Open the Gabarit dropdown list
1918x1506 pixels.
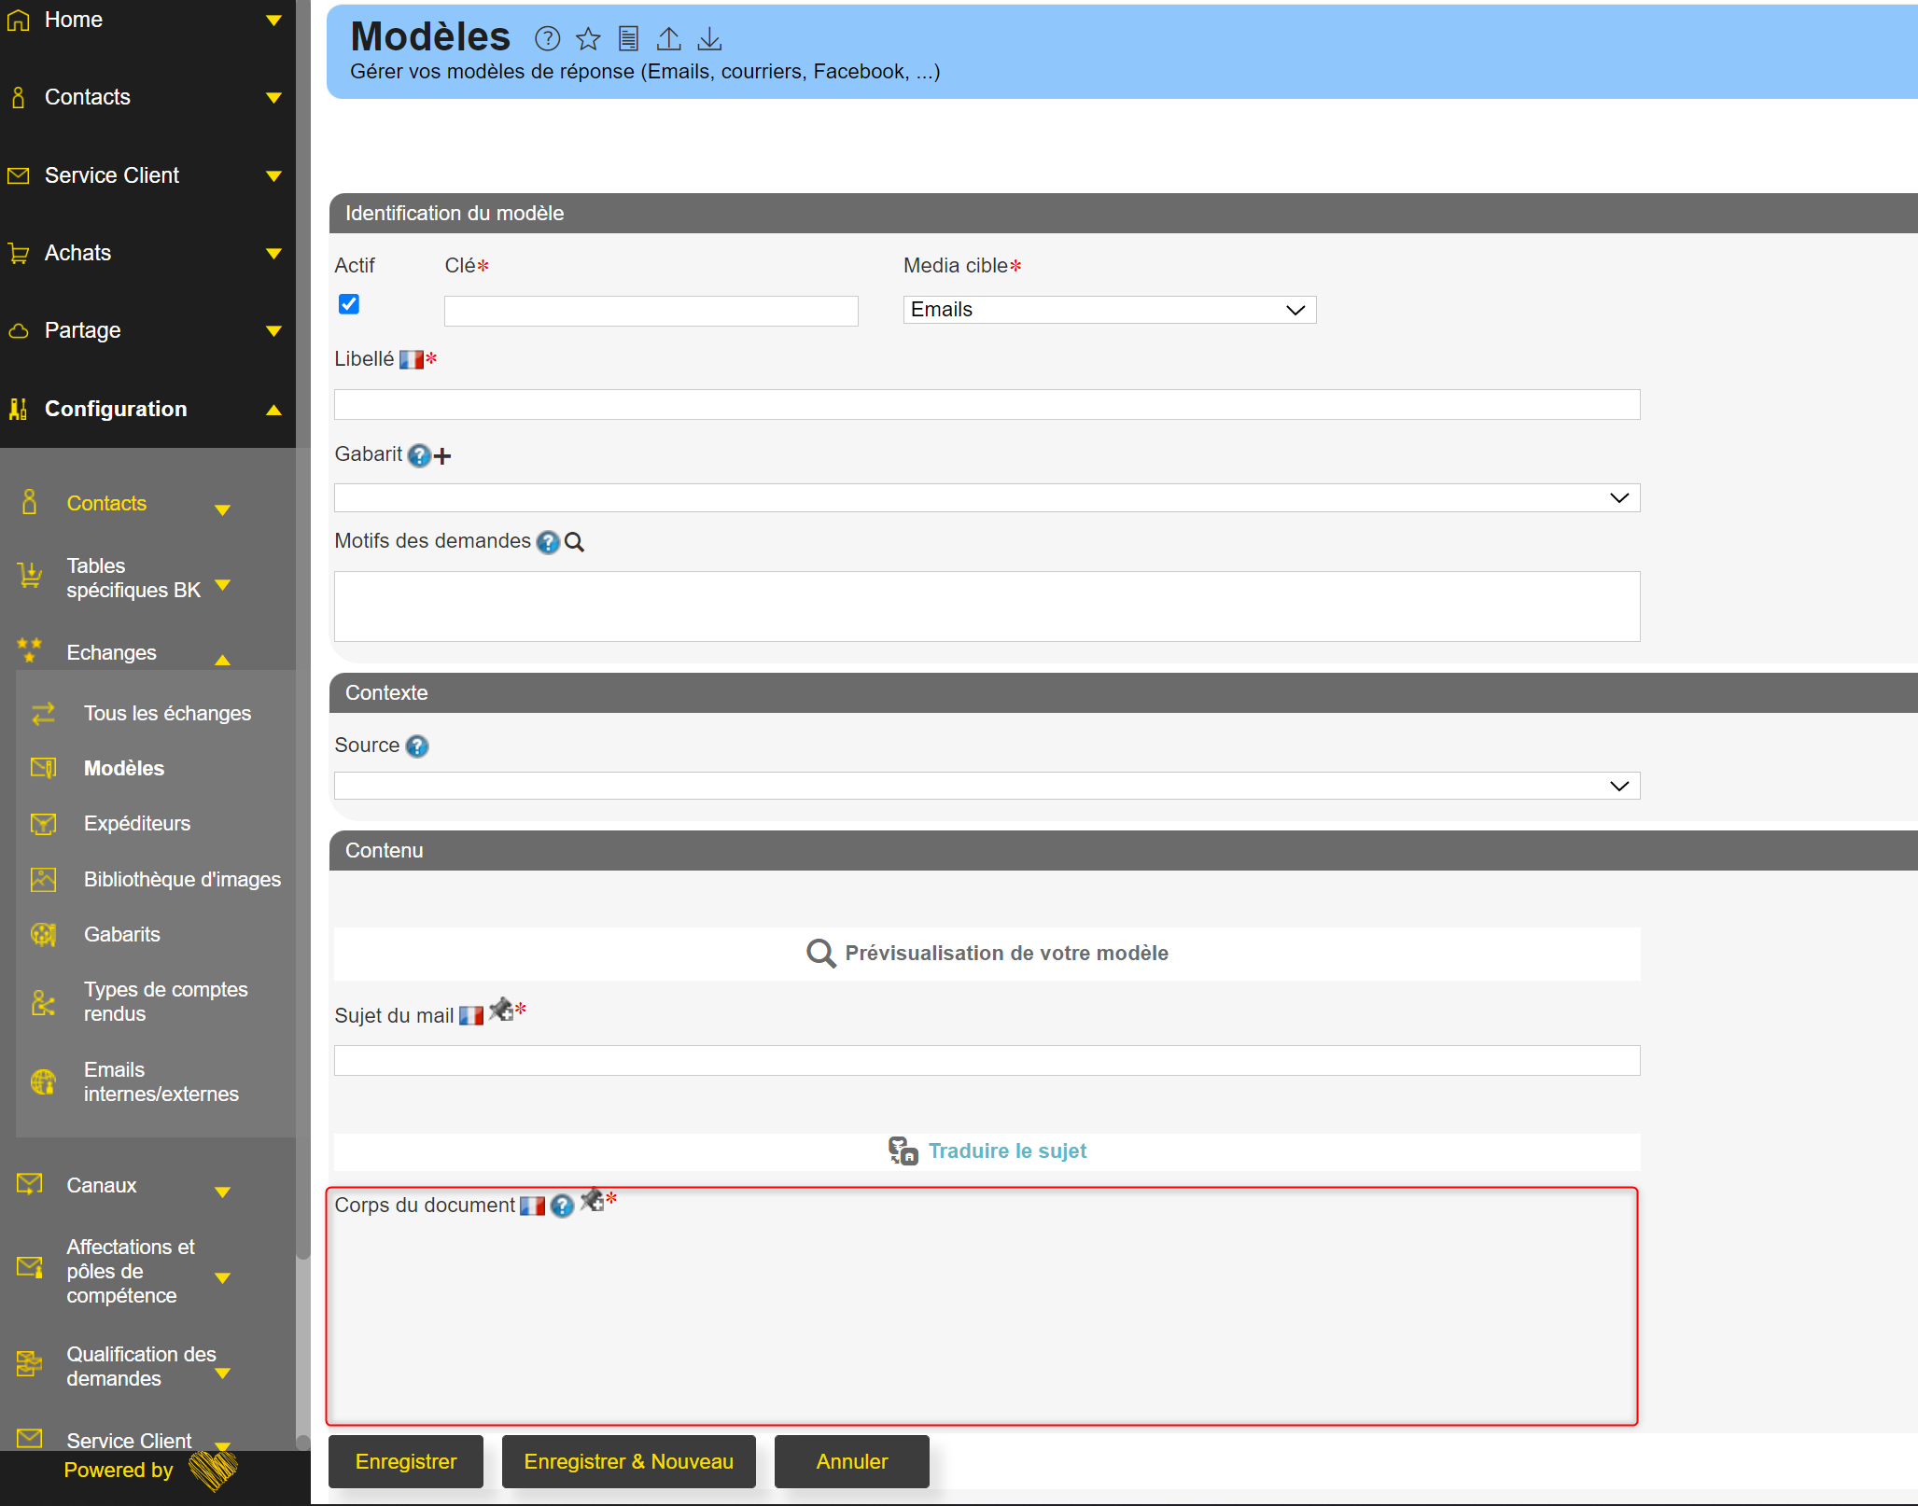tap(987, 497)
